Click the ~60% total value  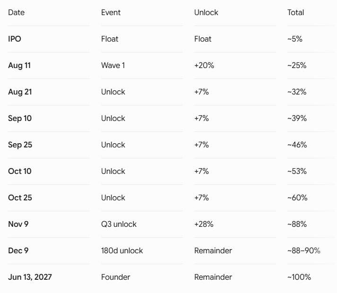(x=297, y=198)
